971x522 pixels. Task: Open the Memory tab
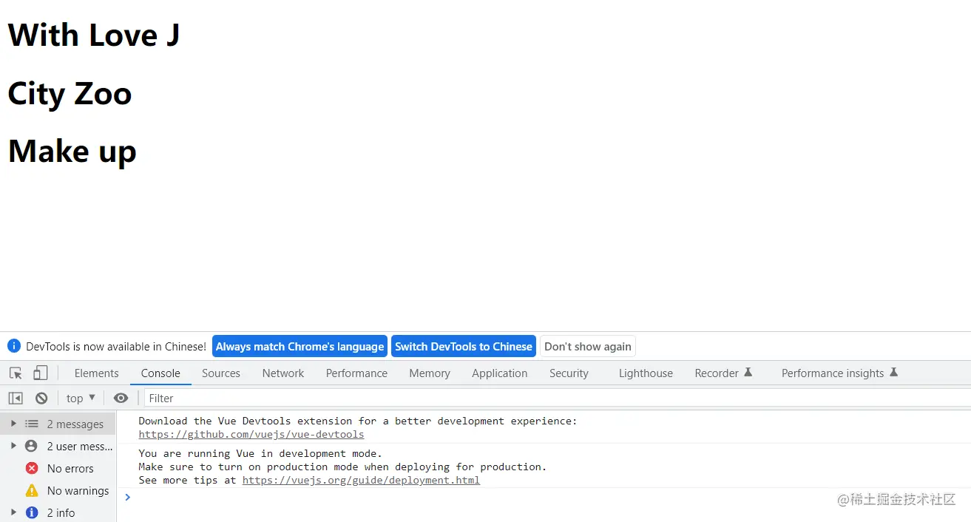click(430, 373)
